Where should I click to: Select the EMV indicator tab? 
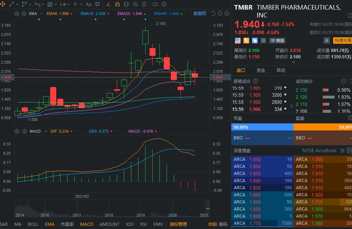click(x=158, y=224)
